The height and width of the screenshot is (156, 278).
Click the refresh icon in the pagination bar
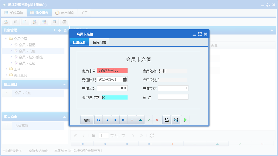151,136
